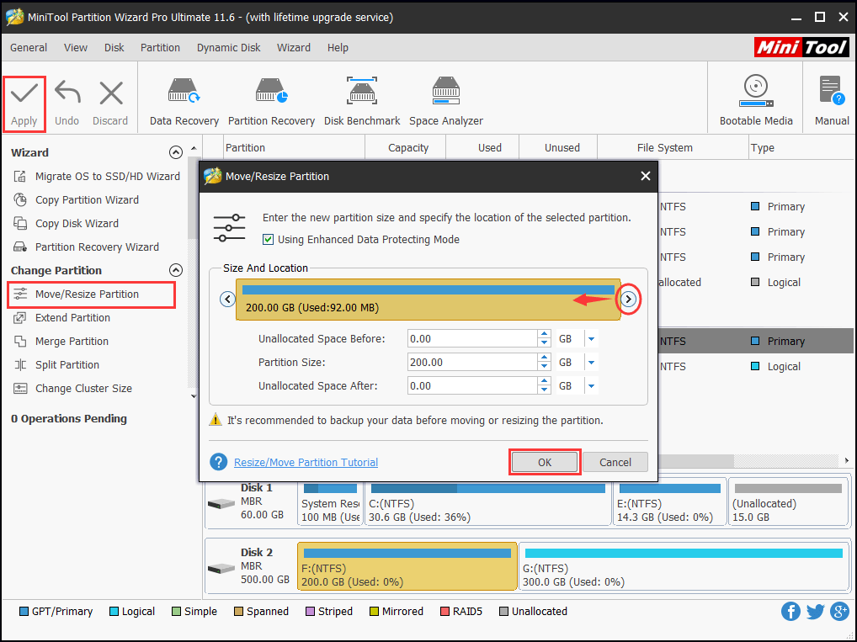Click the Discard X icon
The width and height of the screenshot is (857, 642).
tap(111, 93)
